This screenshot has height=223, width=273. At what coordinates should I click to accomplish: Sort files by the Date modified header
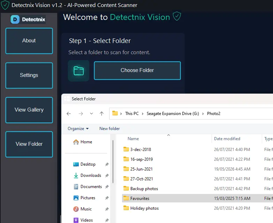(x=227, y=139)
